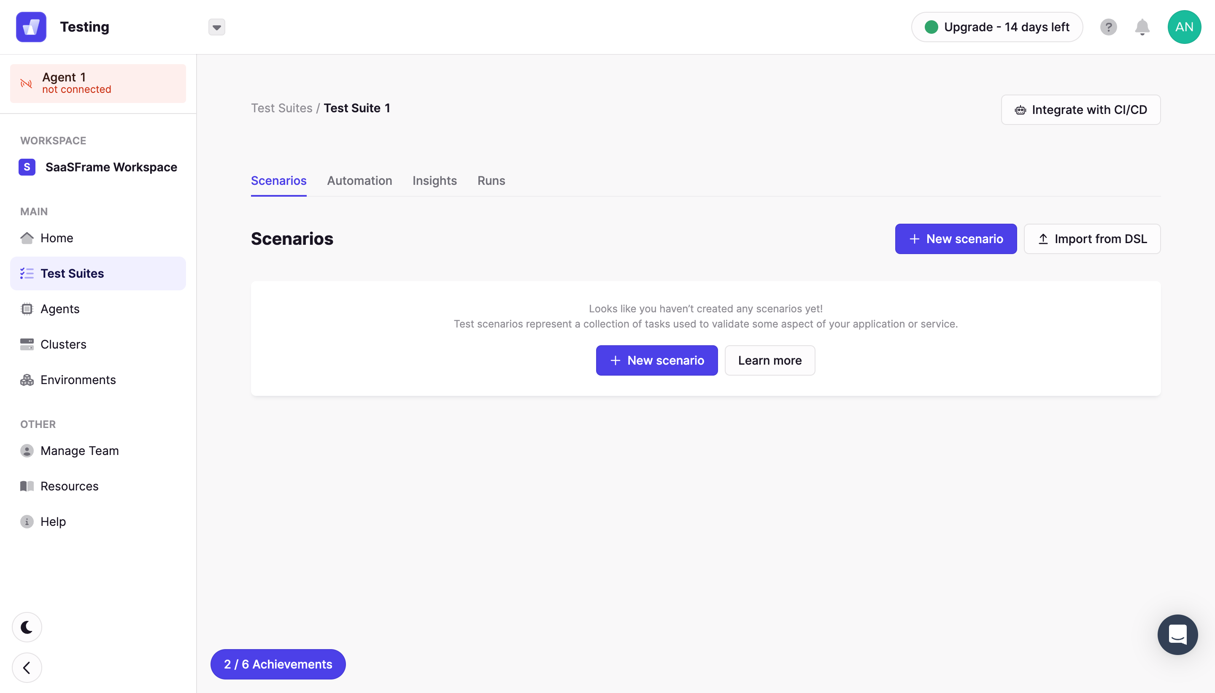The height and width of the screenshot is (693, 1215).
Task: Open the AN user avatar menu
Action: tap(1184, 27)
